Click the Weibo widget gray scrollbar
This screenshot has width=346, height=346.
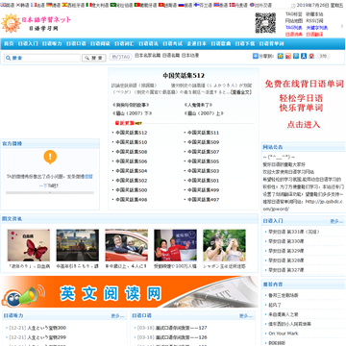click(x=50, y=193)
